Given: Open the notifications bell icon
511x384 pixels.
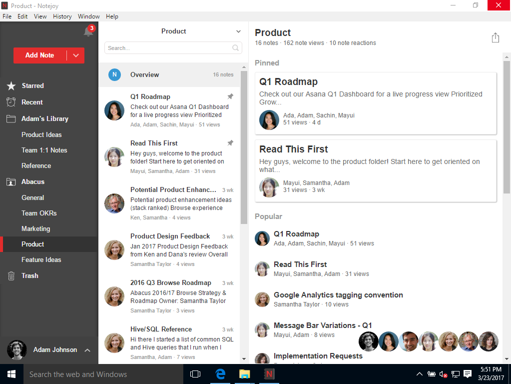Looking at the screenshot, I should (x=88, y=31).
